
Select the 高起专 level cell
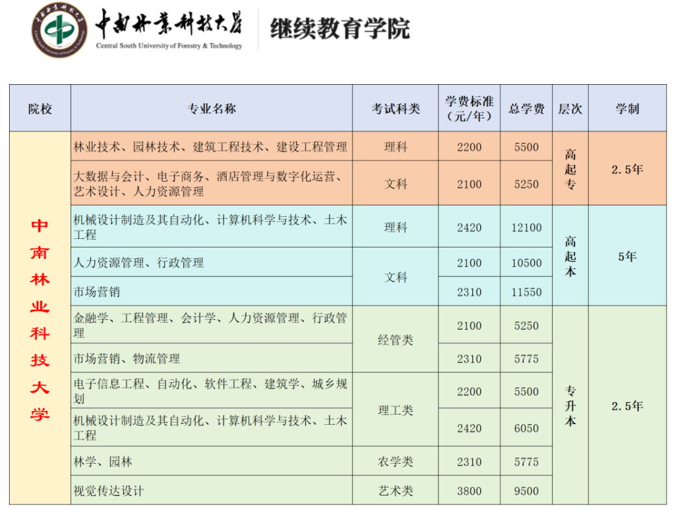(570, 168)
